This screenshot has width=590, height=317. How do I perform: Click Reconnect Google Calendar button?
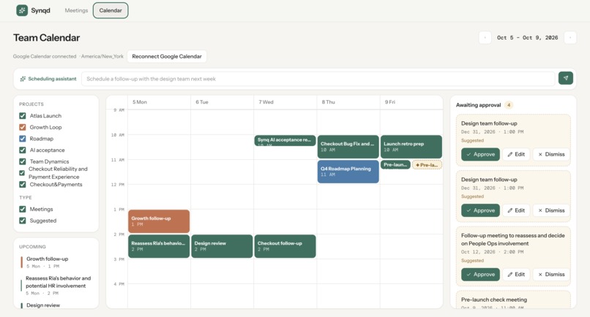(167, 56)
